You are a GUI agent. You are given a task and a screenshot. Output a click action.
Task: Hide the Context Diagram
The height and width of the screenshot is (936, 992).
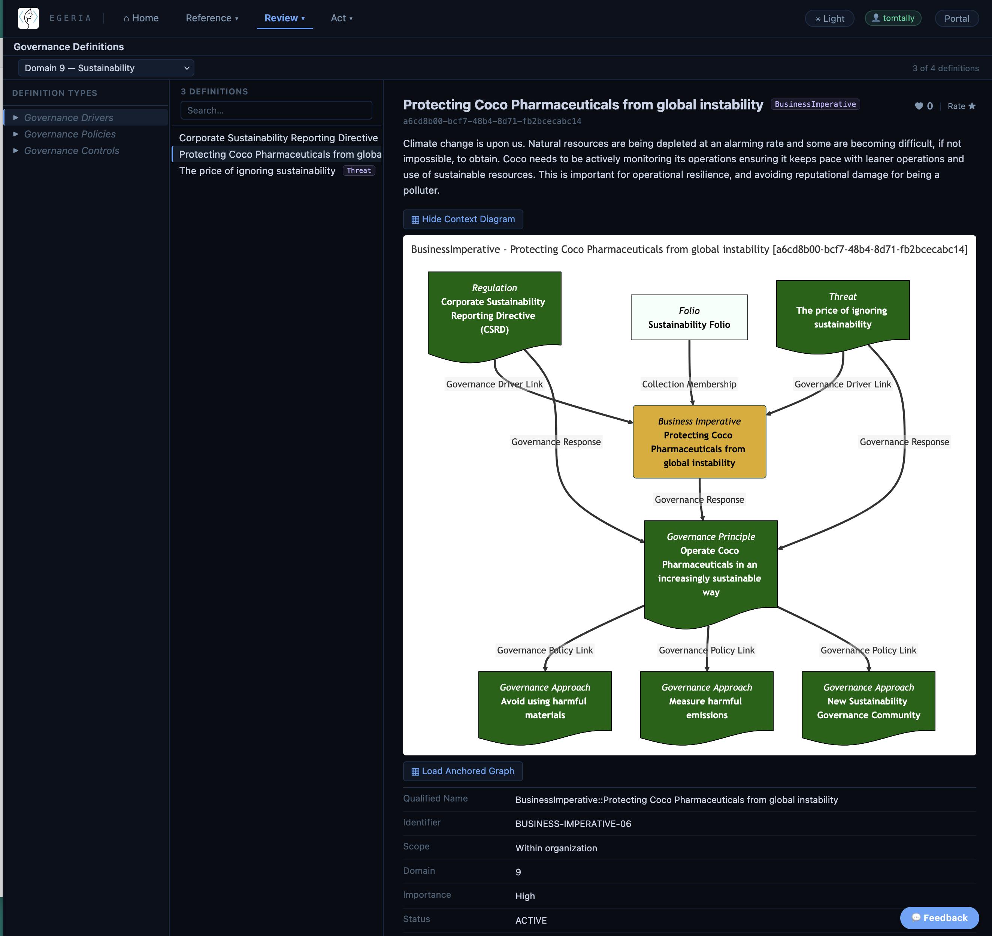pyautogui.click(x=463, y=219)
